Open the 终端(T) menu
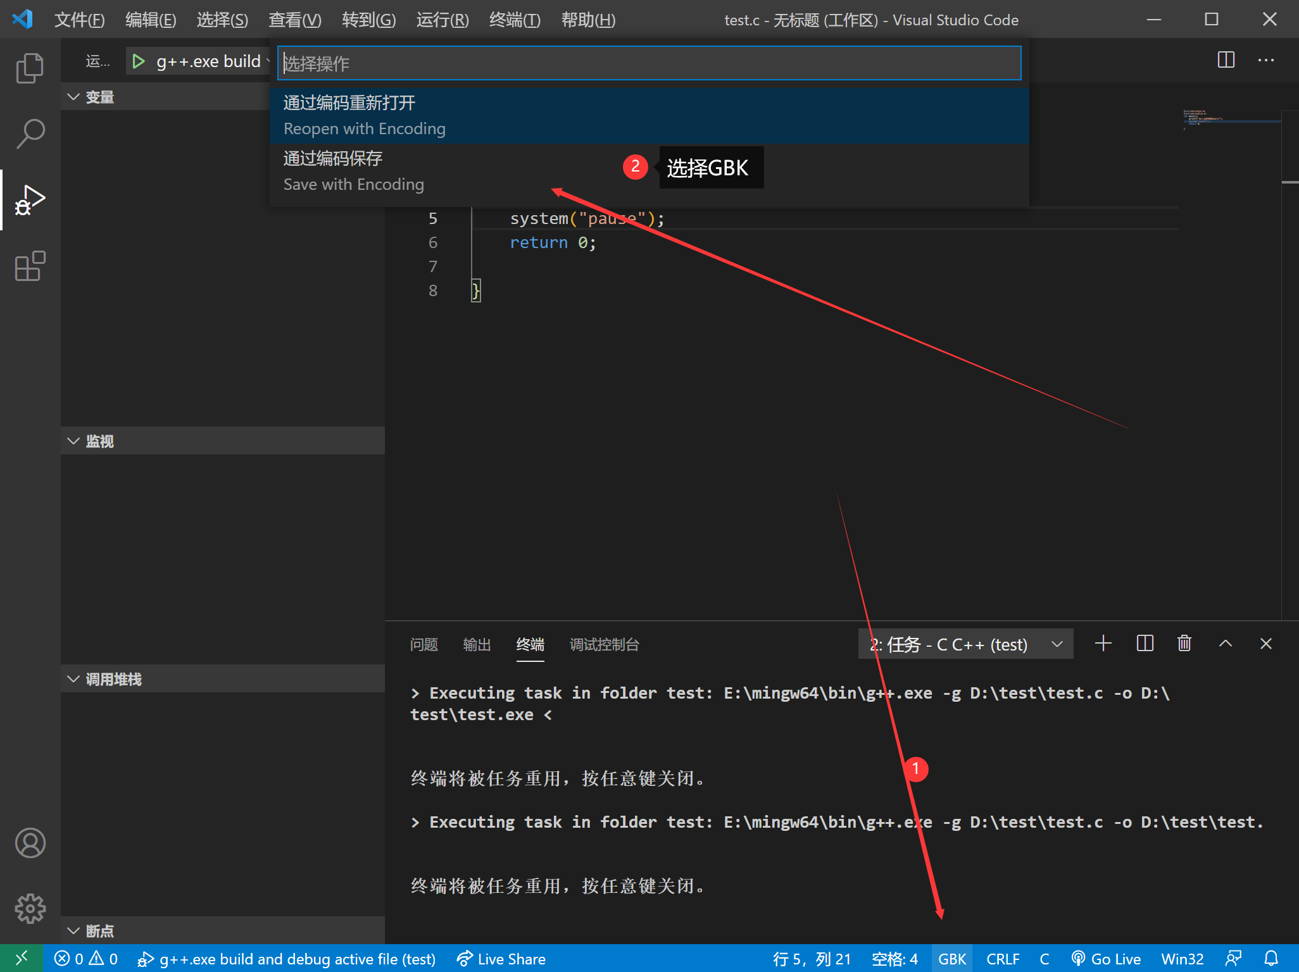 pyautogui.click(x=514, y=20)
